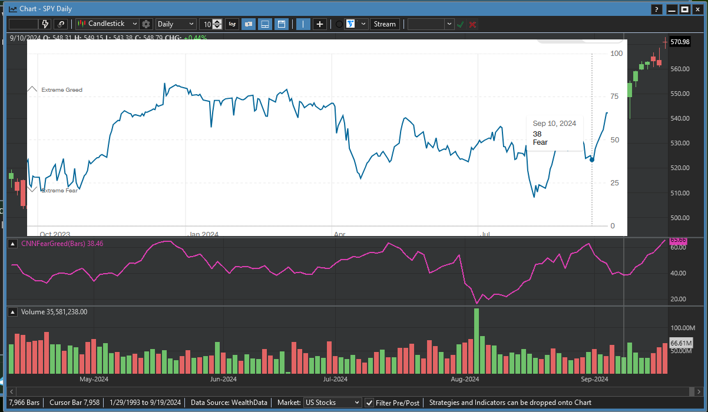
Task: Toggle the Filter Pre/Post checkbox
Action: (x=369, y=403)
